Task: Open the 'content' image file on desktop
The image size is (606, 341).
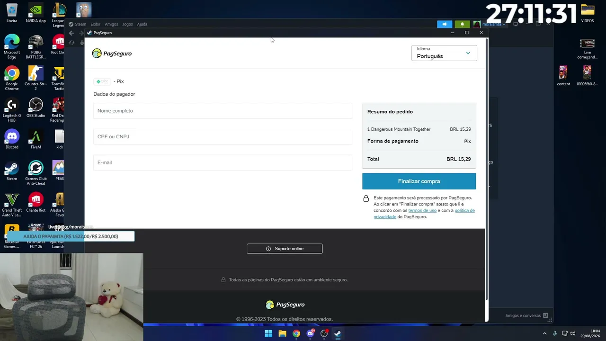Action: coord(563,76)
